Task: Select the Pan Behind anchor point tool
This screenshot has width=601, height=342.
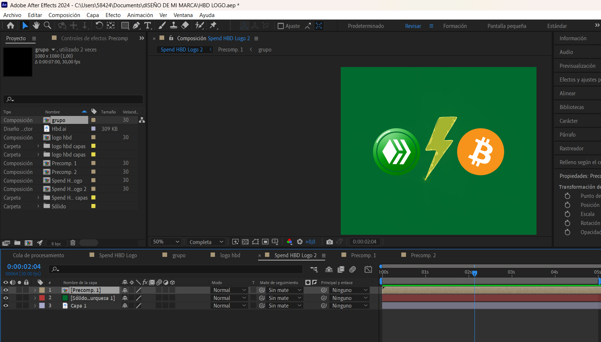Action: pyautogui.click(x=111, y=25)
